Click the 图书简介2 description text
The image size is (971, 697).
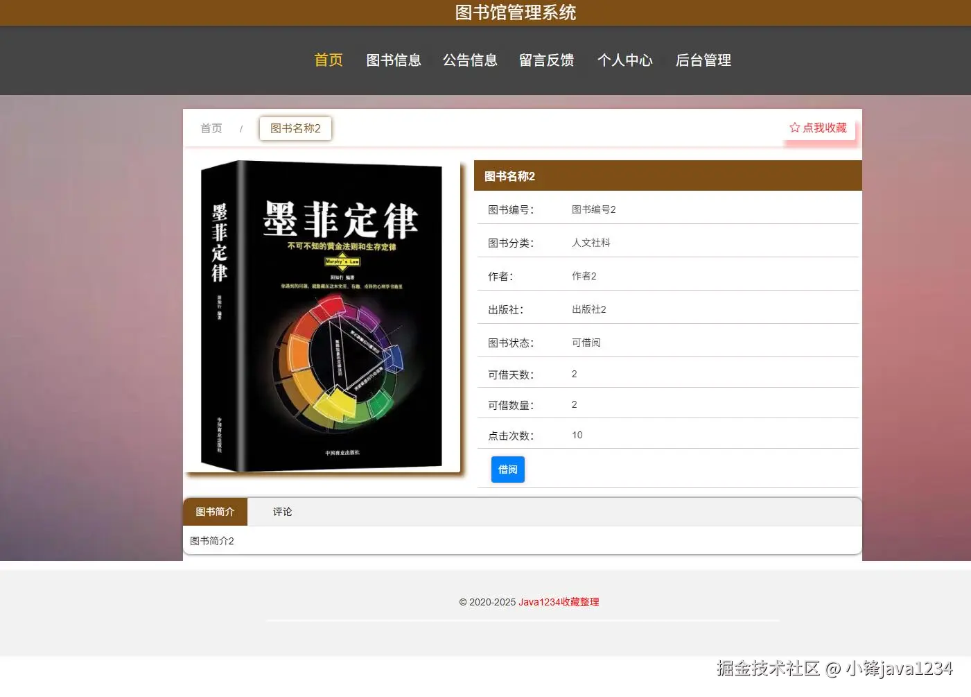click(212, 541)
